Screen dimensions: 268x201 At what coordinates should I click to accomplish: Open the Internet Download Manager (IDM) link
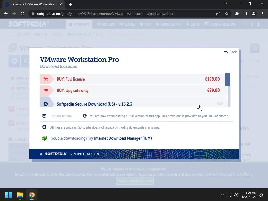click(x=123, y=138)
